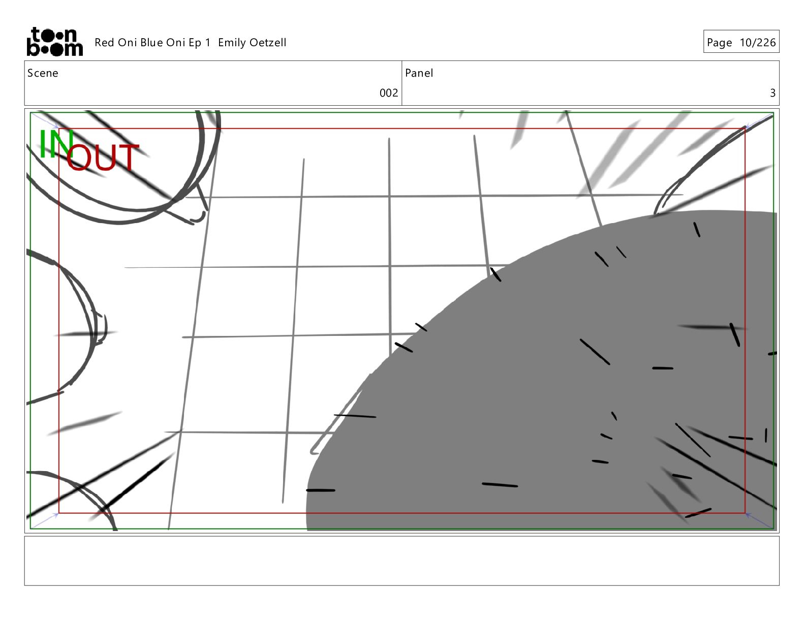Viewport: 805px width, 622px height.
Task: Click the empty notes box below panel
Action: 401,561
